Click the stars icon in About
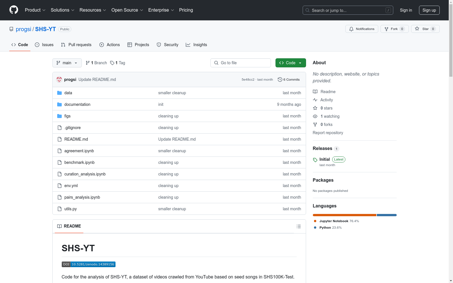Viewport: 453px width, 283px height. (315, 108)
